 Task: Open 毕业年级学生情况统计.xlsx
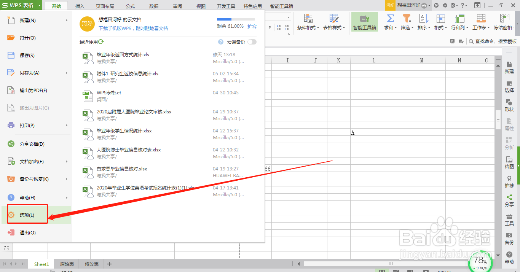(x=124, y=131)
